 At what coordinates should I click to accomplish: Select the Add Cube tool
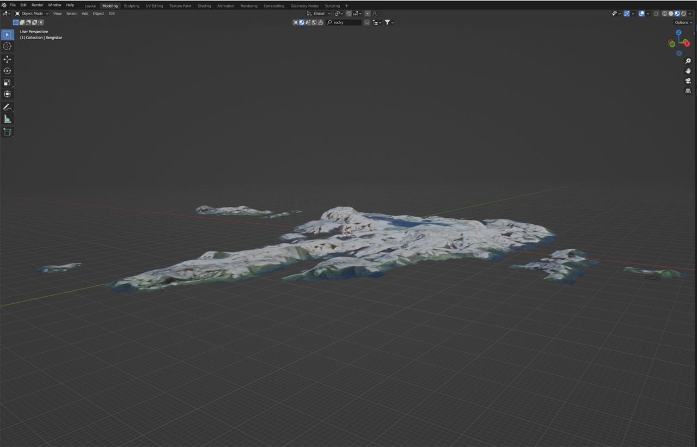pyautogui.click(x=7, y=132)
